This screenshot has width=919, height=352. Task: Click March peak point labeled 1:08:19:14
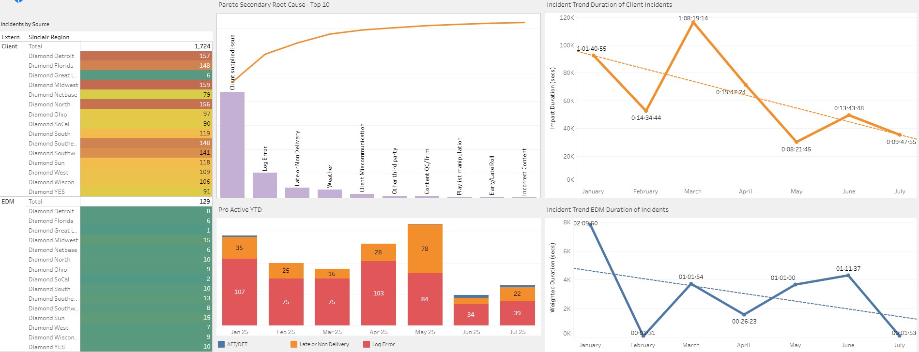click(693, 22)
